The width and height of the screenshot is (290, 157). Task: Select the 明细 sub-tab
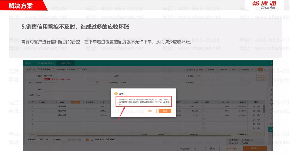(31, 95)
